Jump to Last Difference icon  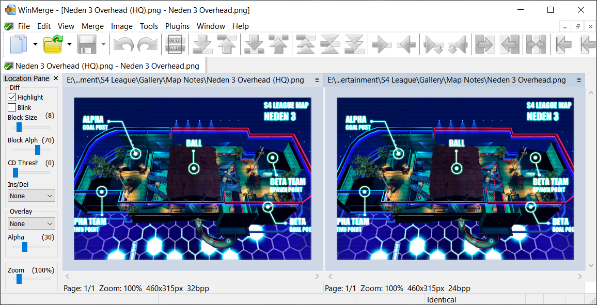click(354, 44)
